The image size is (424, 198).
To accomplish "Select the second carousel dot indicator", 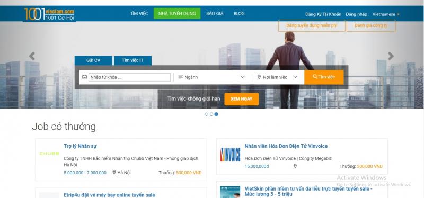I will click(x=211, y=114).
